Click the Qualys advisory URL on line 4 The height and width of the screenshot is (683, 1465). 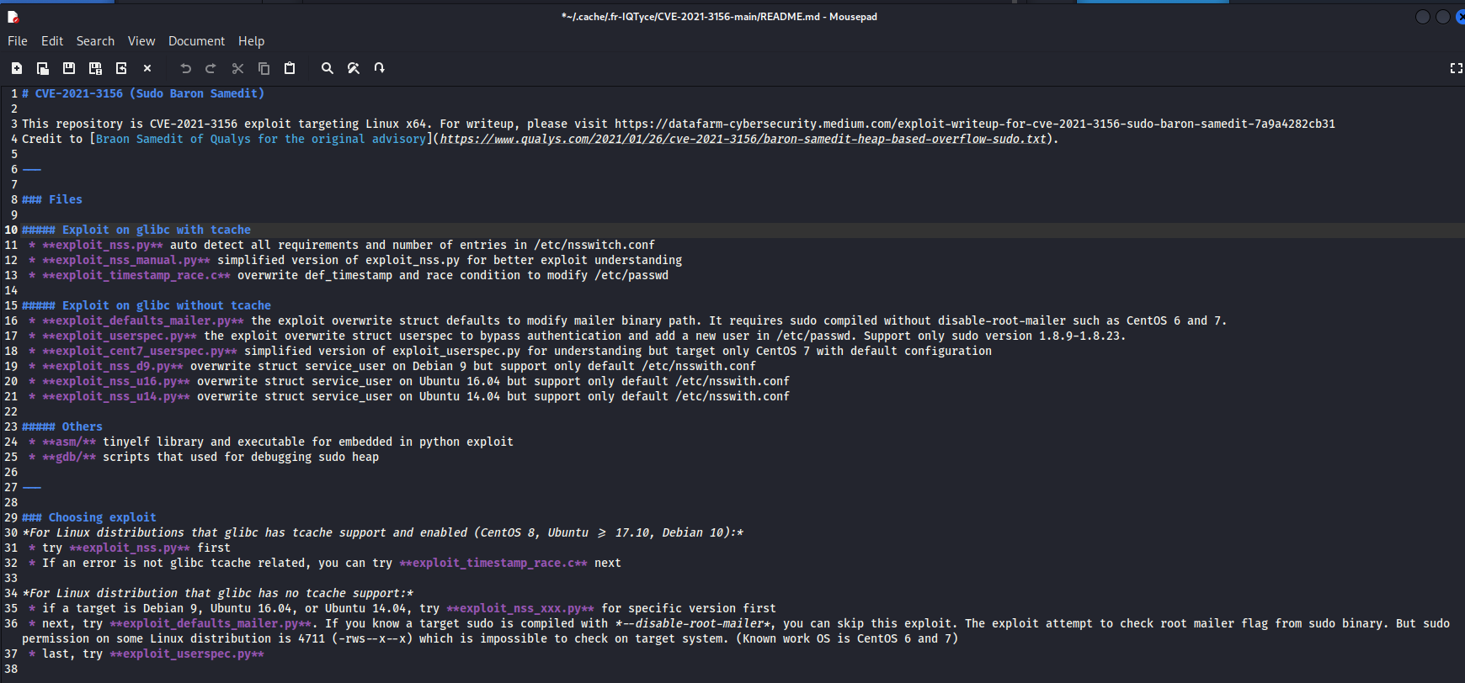click(x=742, y=140)
